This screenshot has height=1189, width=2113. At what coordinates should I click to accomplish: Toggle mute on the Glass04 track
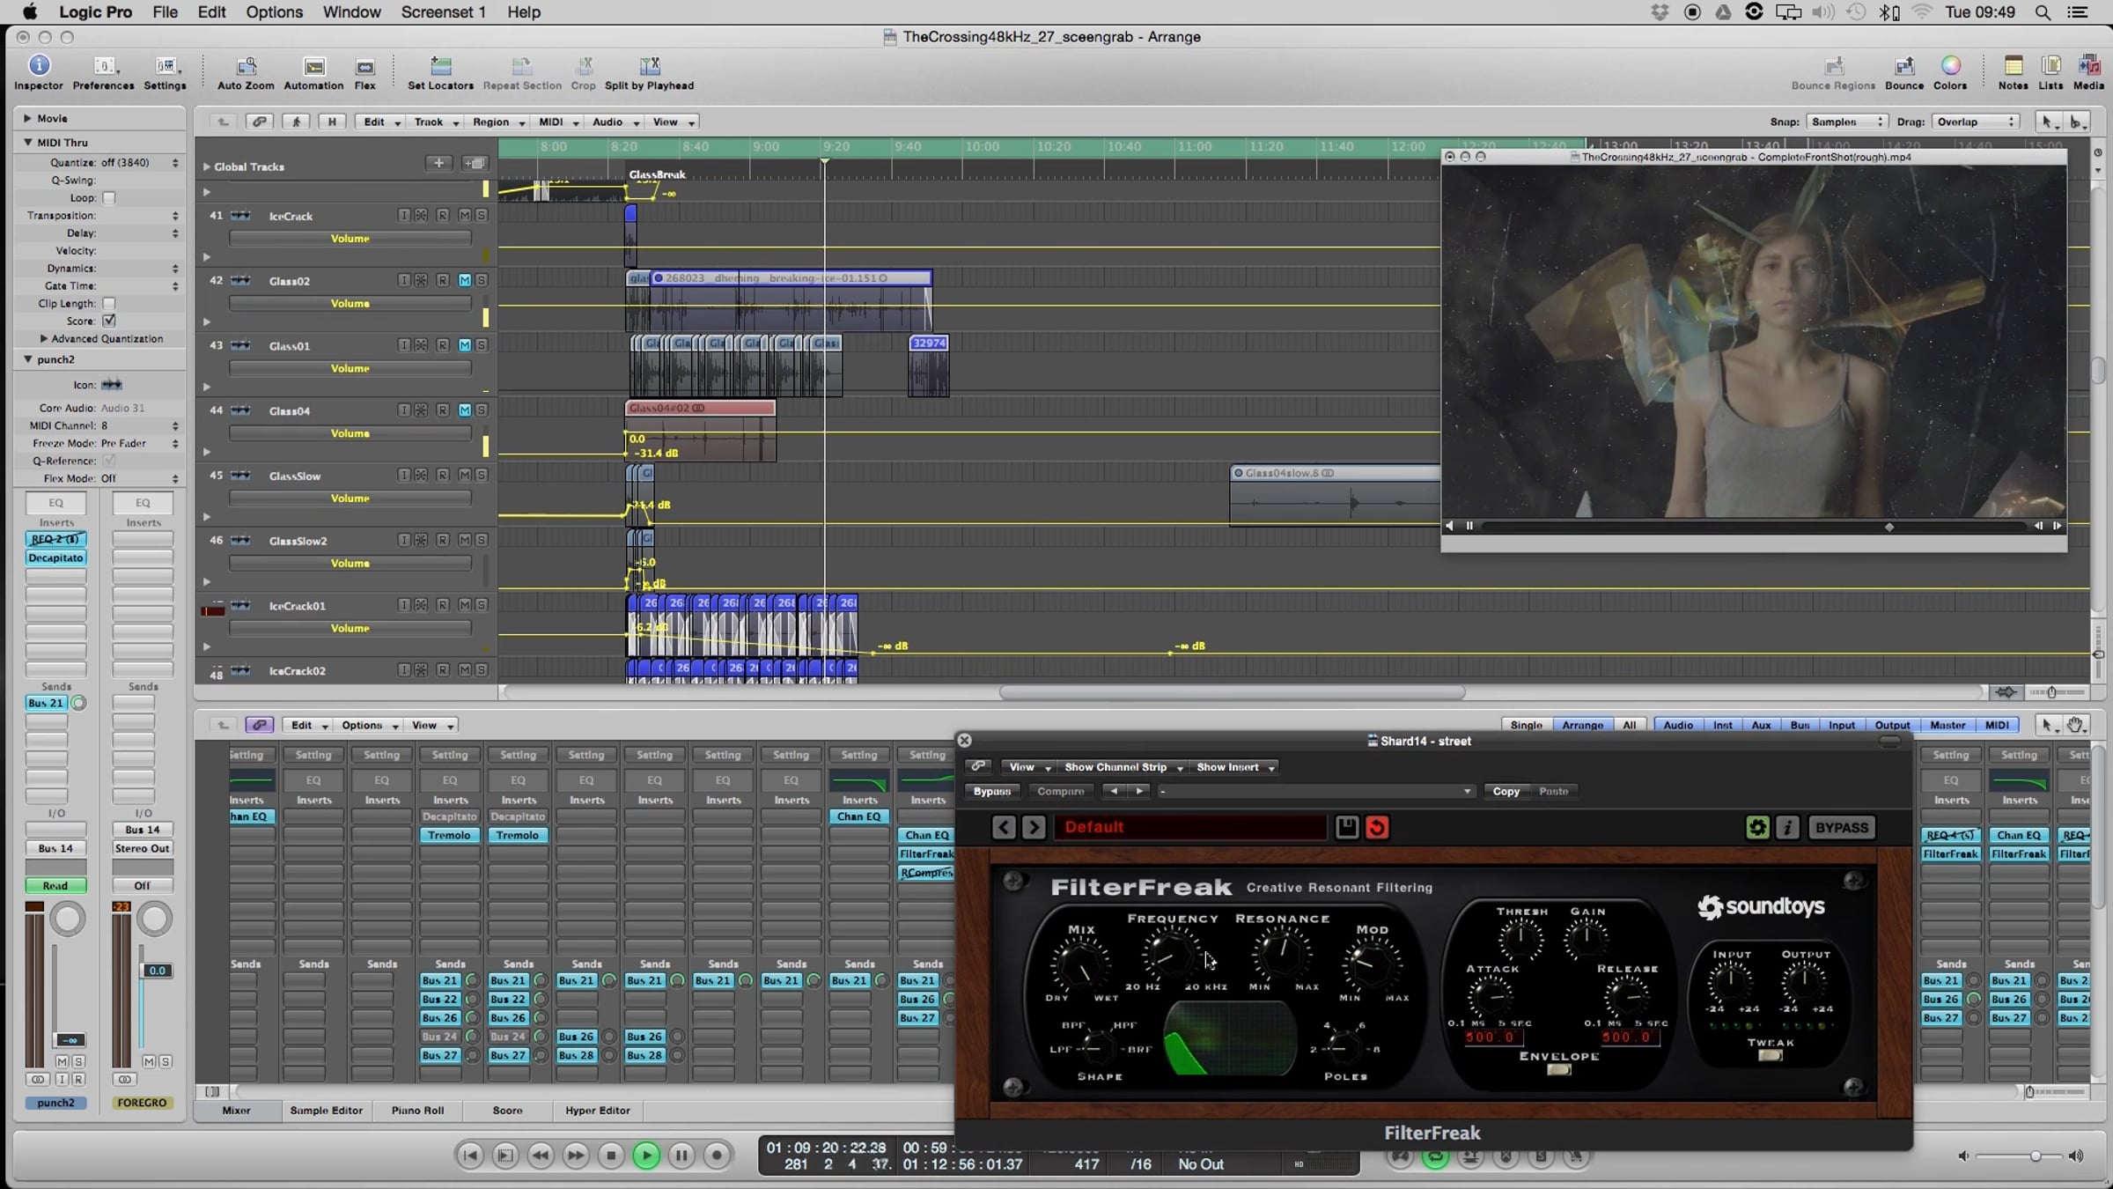pos(464,410)
